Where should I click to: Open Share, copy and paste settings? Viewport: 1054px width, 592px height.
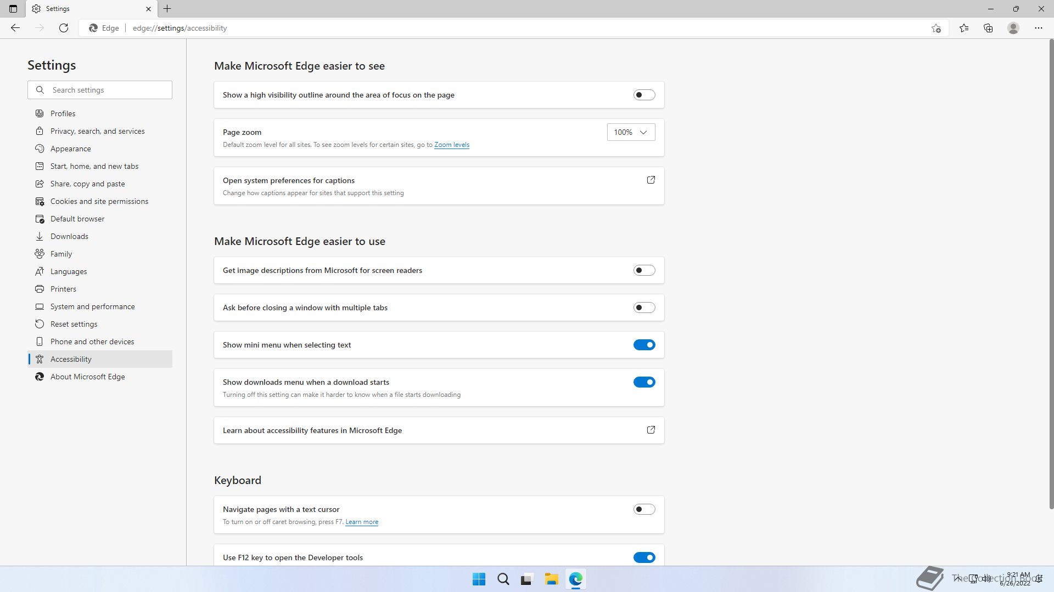pyautogui.click(x=100, y=184)
